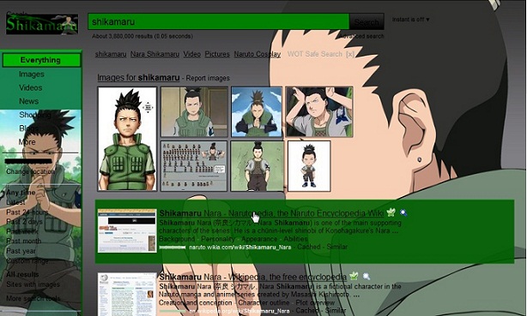Click the WOT rating icon beside Wikipedia result

point(354,276)
